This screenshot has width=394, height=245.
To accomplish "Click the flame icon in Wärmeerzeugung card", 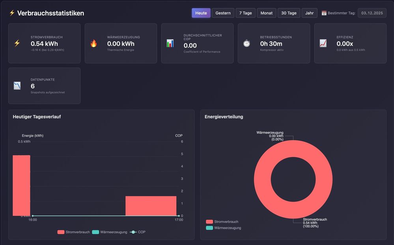I will click(93, 43).
